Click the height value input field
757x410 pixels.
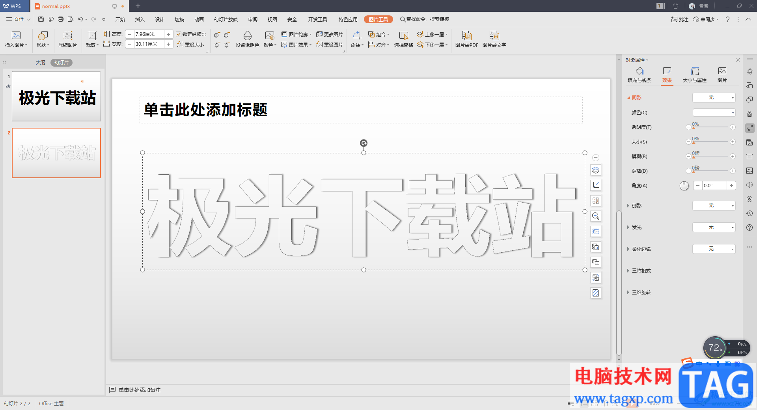coord(149,34)
